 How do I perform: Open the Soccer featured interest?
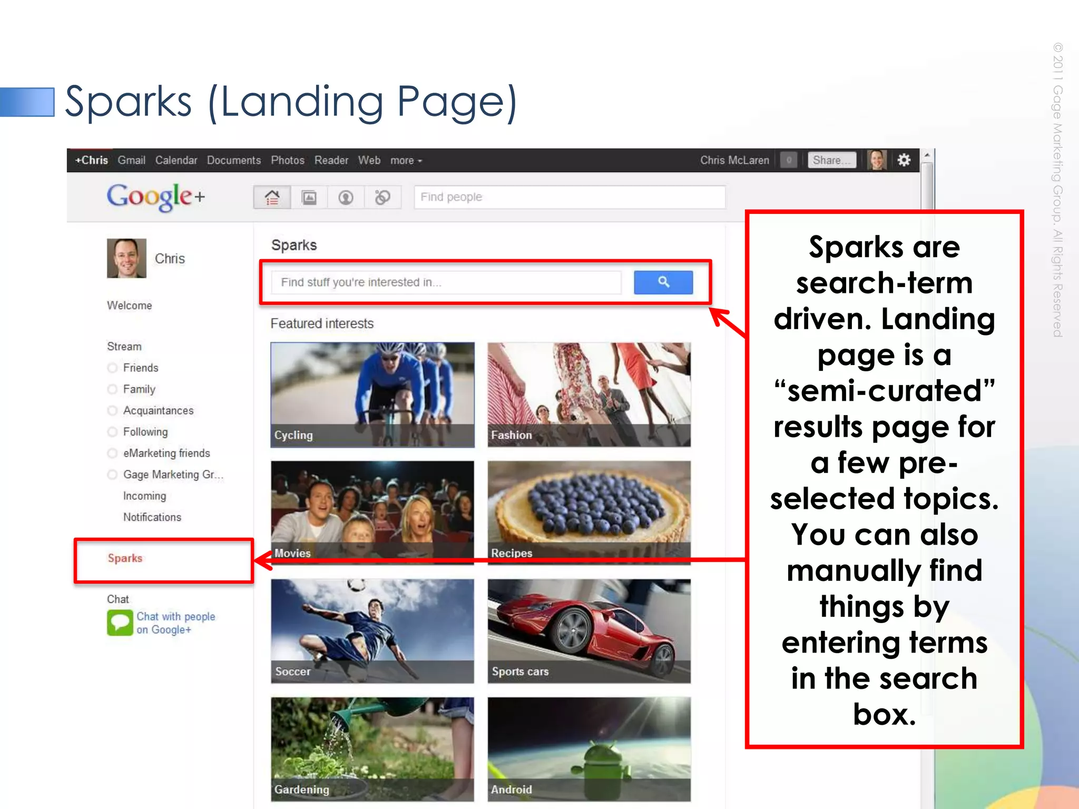372,631
